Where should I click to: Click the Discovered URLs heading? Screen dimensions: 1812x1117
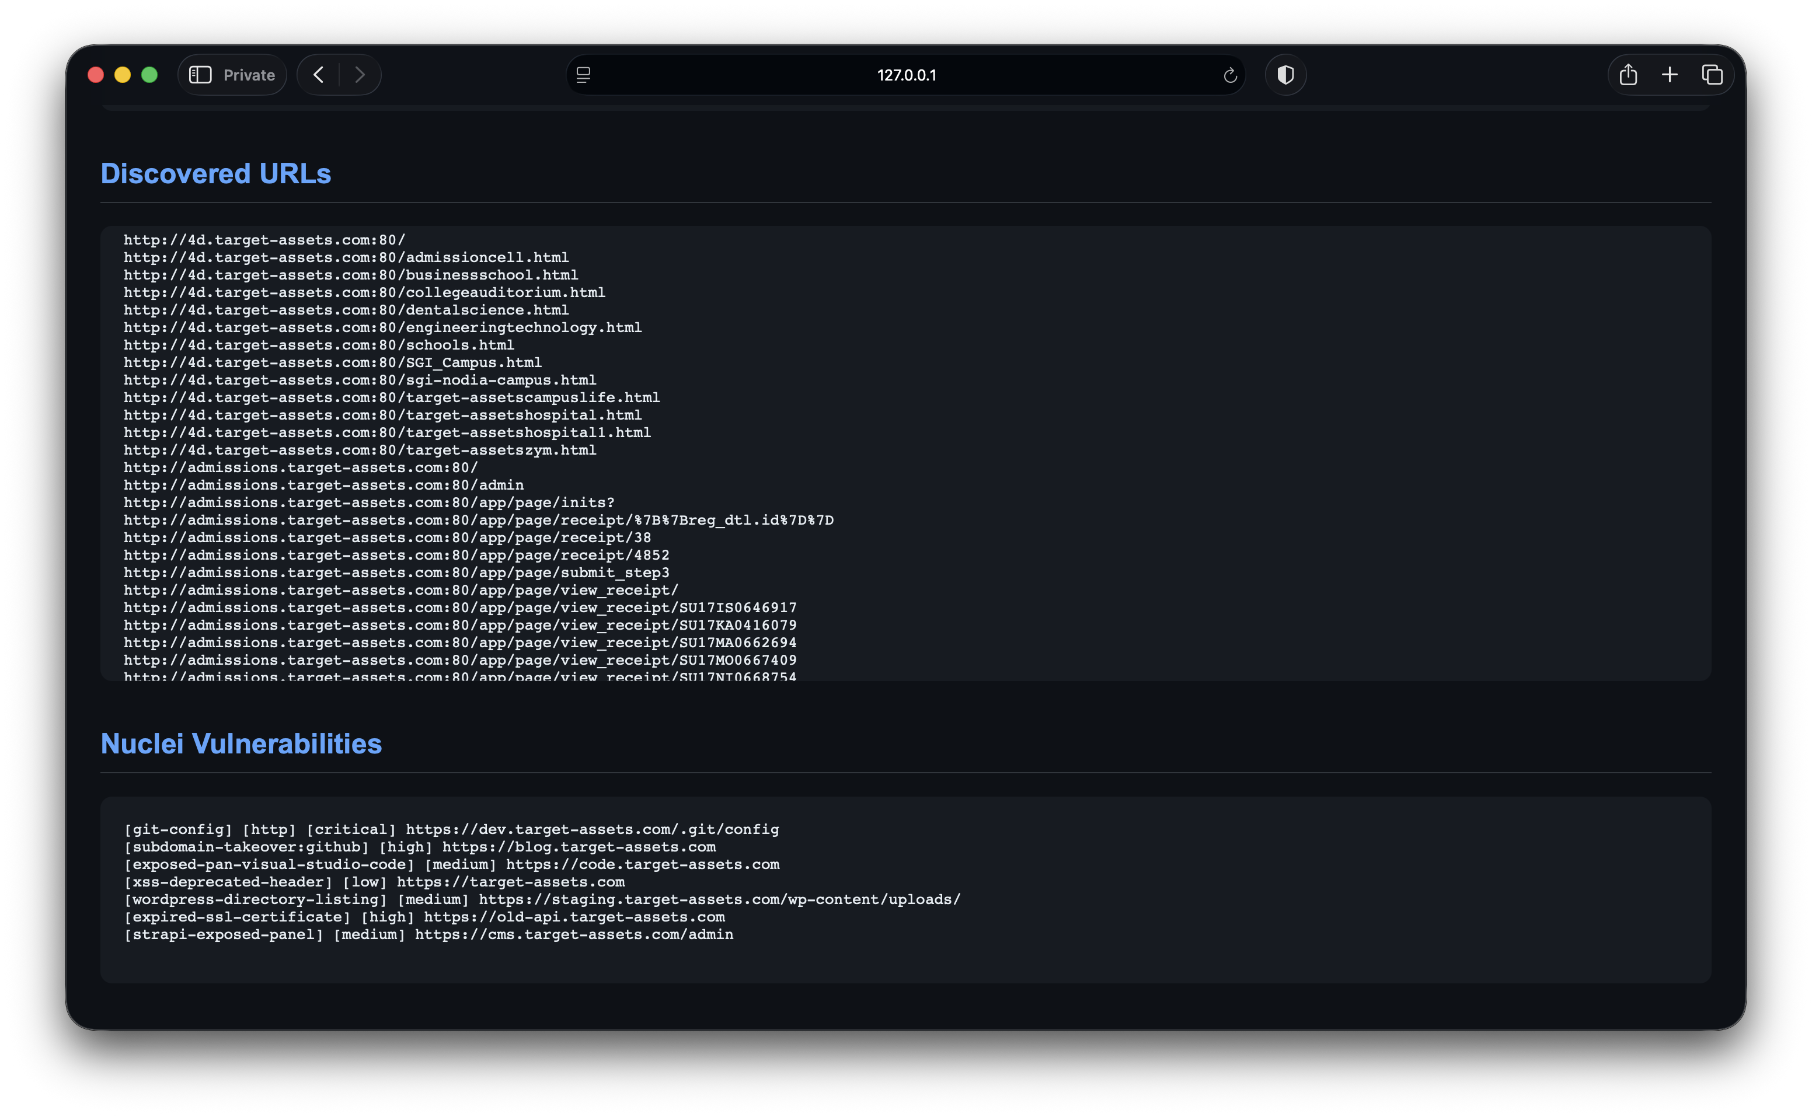(x=216, y=173)
